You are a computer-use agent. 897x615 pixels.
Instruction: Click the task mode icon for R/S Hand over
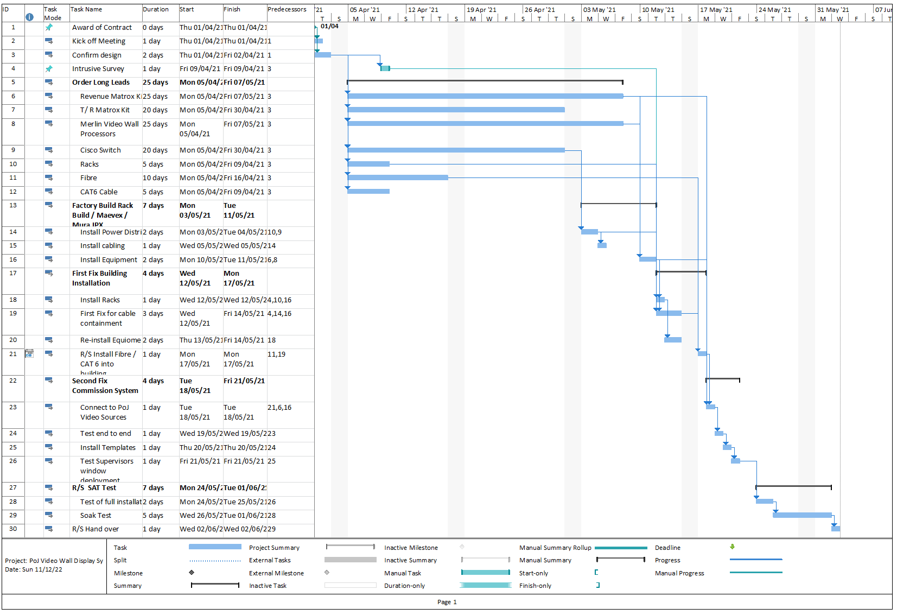pyautogui.click(x=49, y=529)
